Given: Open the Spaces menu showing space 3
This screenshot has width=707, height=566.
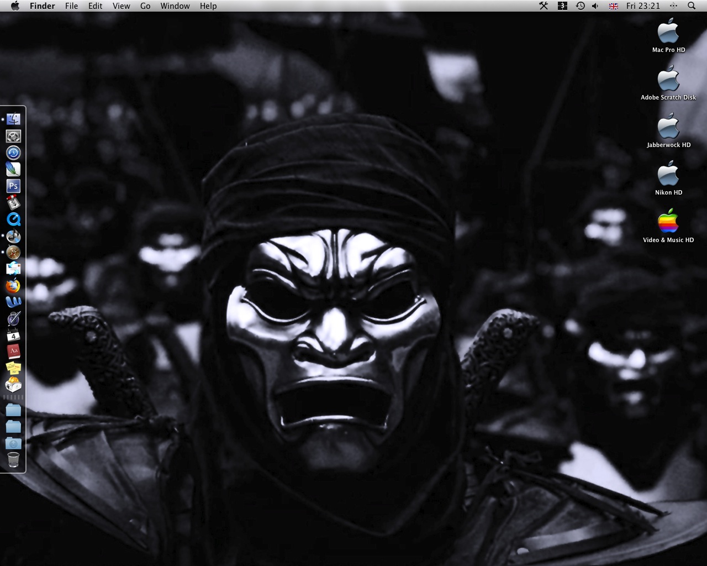Looking at the screenshot, I should [x=562, y=6].
